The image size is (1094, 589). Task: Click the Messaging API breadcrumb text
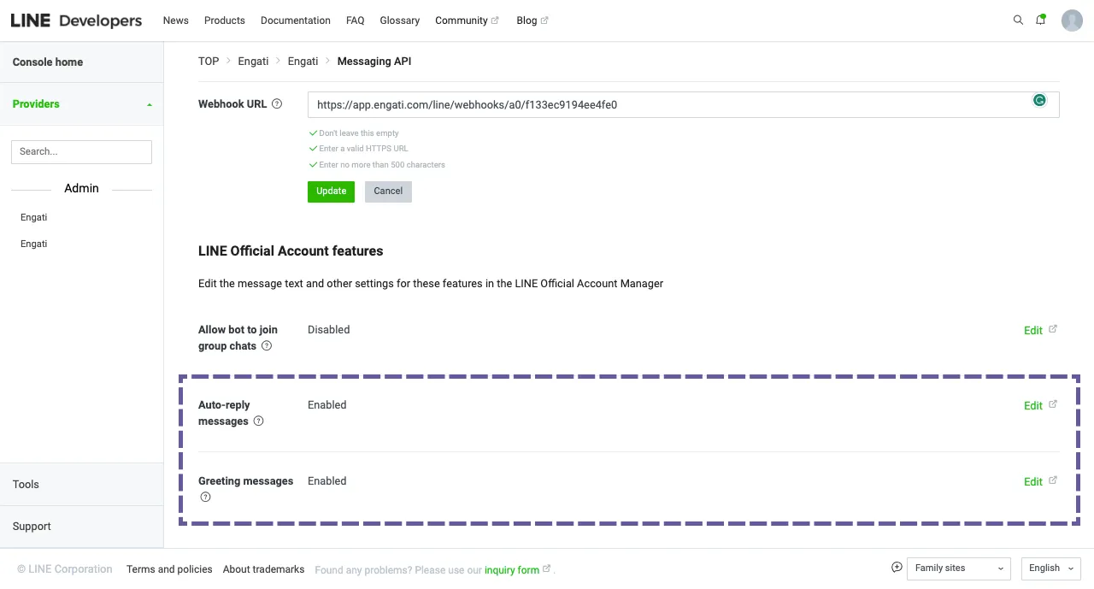[x=374, y=62]
